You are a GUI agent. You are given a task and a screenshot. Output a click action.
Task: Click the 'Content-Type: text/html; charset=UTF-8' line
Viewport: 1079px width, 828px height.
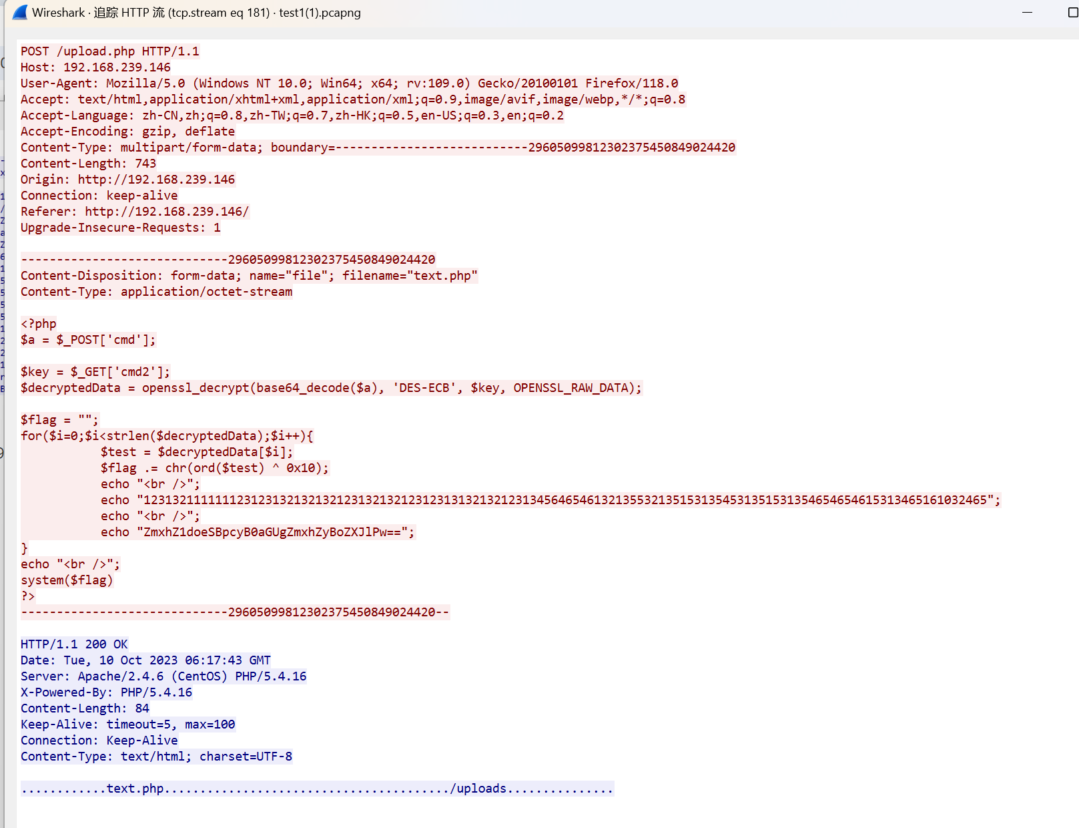(156, 757)
